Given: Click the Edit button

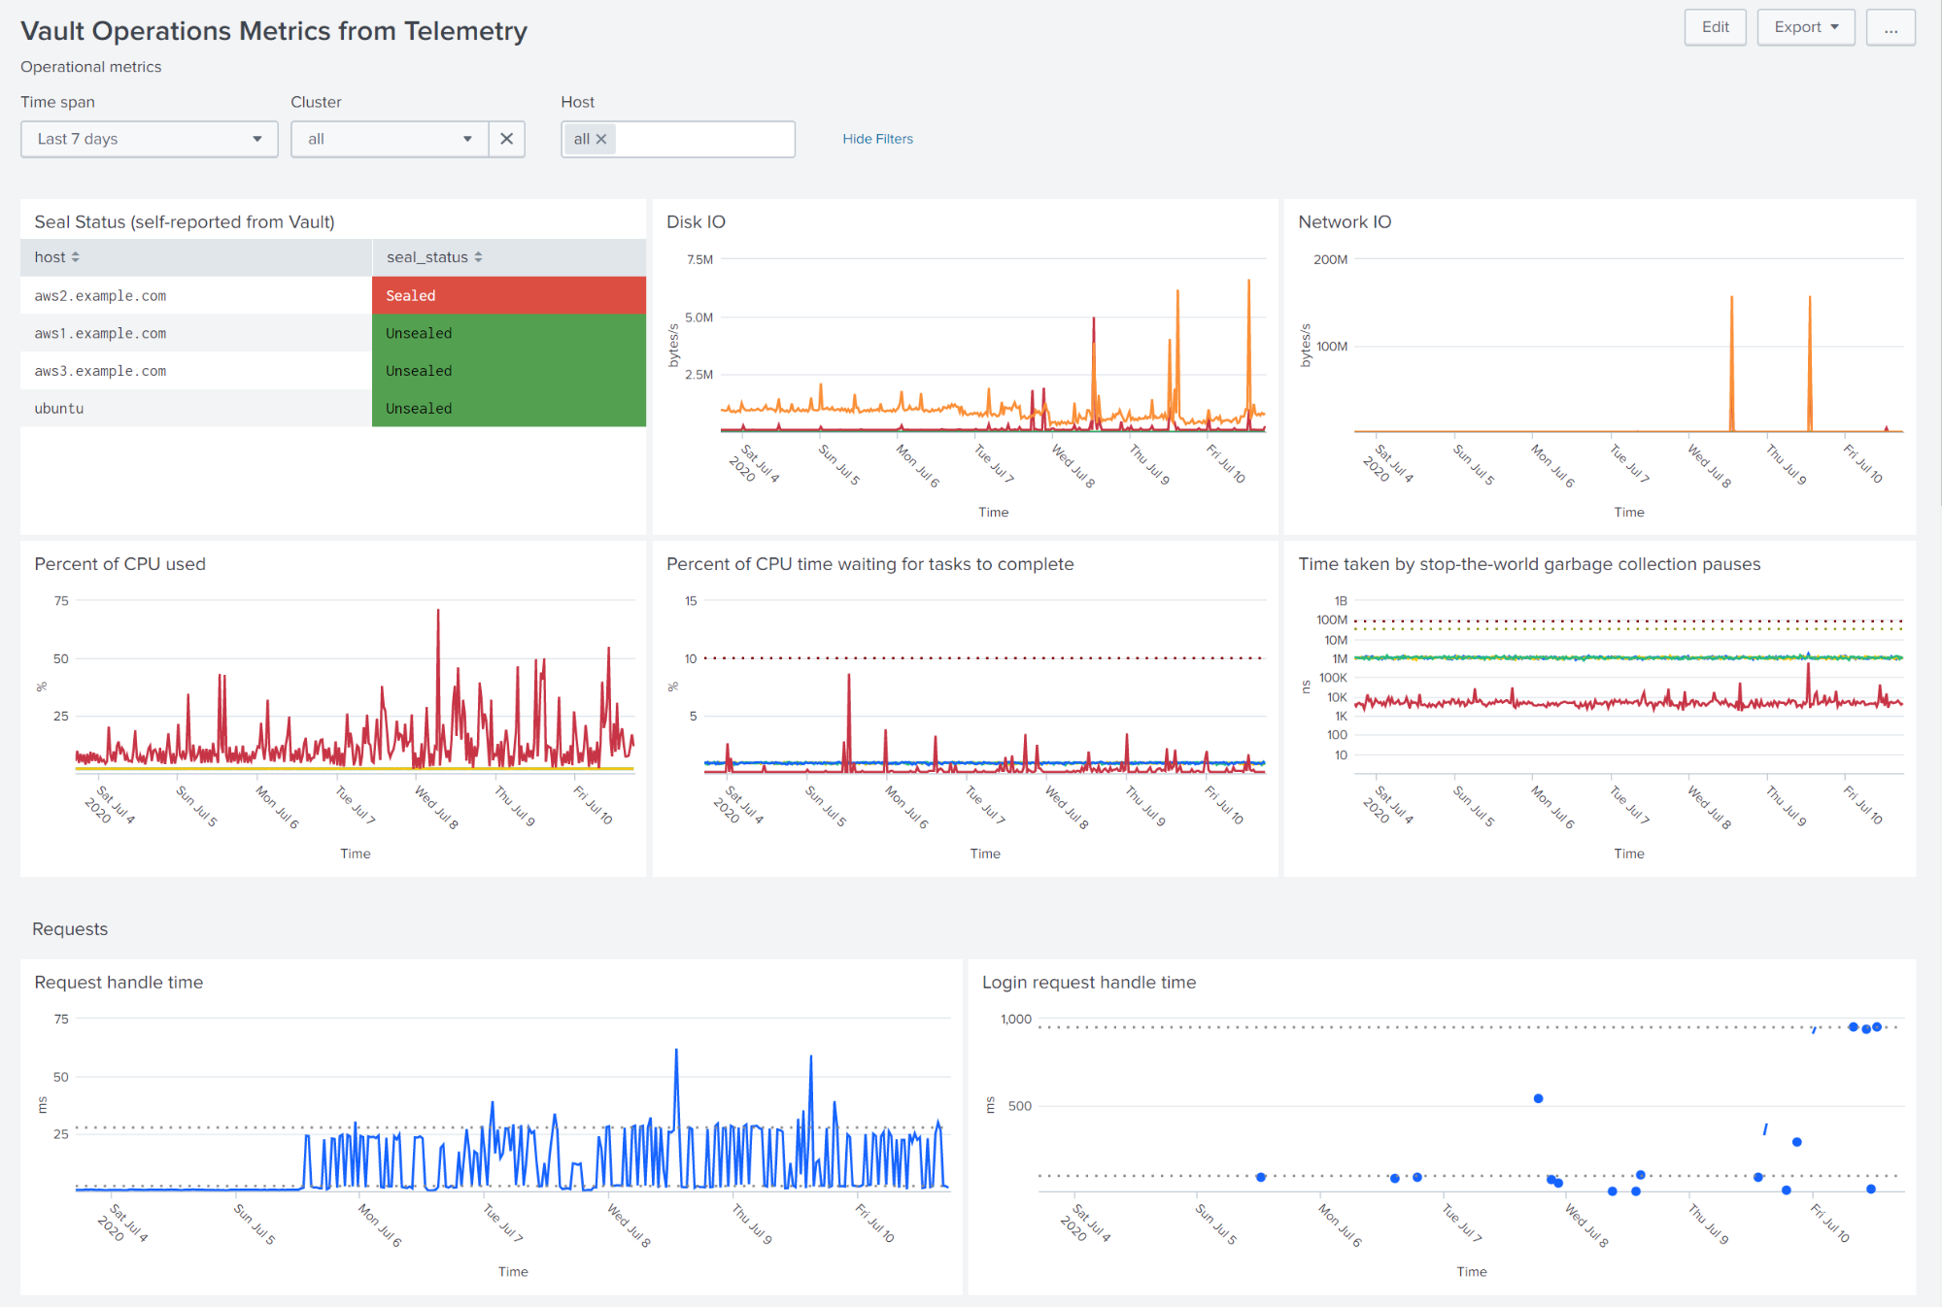Looking at the screenshot, I should pos(1715,27).
